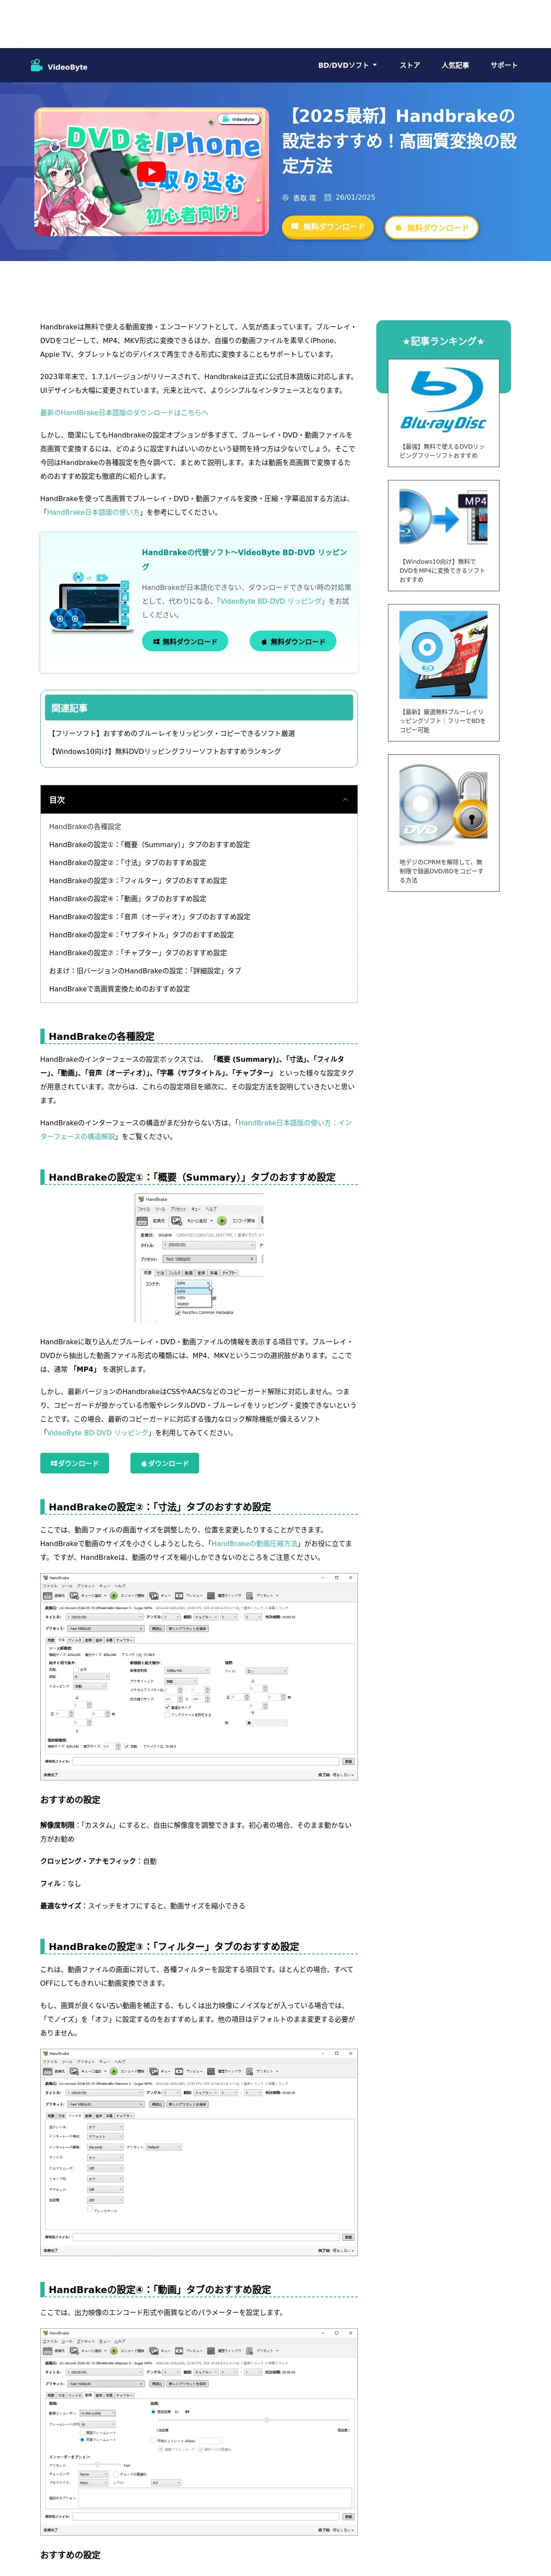Click teal Windows 無料ダウンロード button in promo box
The image size is (551, 2576).
(x=185, y=641)
